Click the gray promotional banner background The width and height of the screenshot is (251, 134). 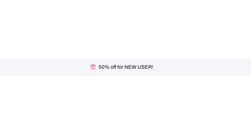click(x=200, y=67)
